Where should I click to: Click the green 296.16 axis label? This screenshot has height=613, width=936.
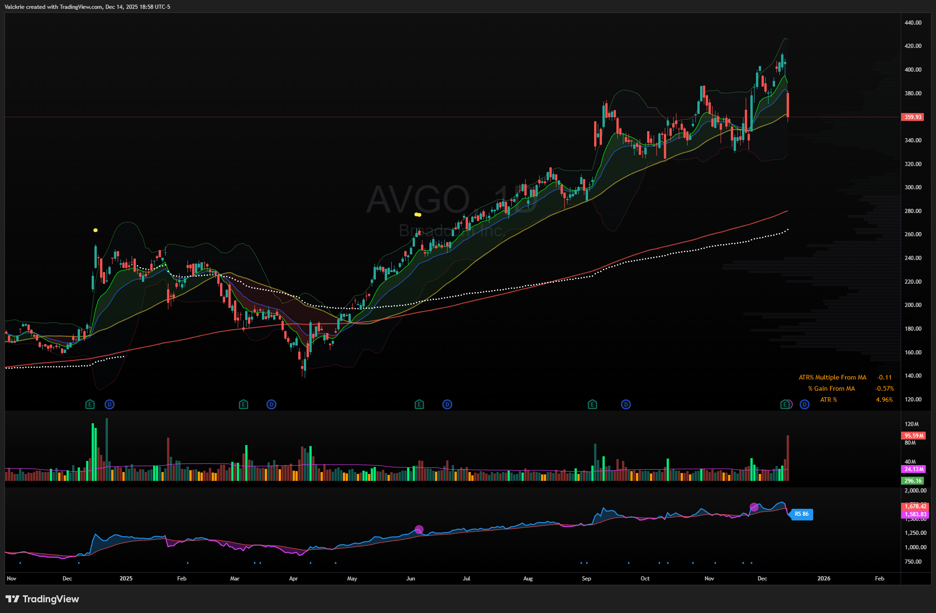[913, 480]
